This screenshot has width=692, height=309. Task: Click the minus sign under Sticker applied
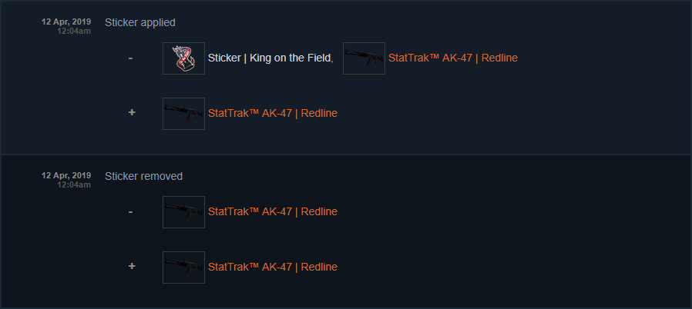131,58
